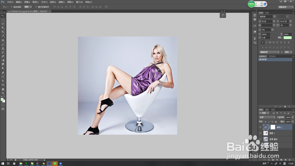Image resolution: width=295 pixels, height=166 pixels.
Task: Open the Info panel icon
Action: point(255,19)
